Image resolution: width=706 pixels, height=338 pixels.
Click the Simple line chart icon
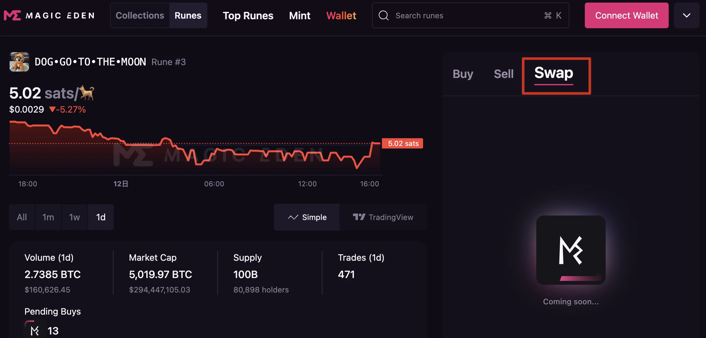coord(293,217)
